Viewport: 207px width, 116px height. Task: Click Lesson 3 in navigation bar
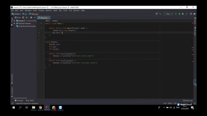[16, 14]
